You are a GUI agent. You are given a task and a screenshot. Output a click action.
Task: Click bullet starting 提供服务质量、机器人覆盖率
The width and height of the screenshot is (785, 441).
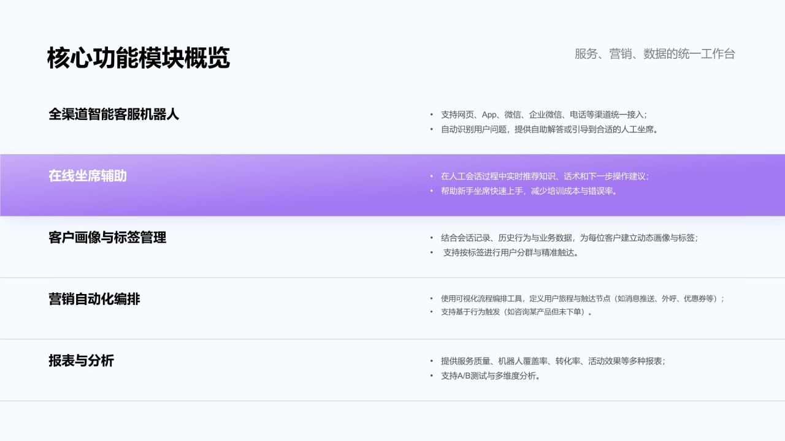pos(553,361)
